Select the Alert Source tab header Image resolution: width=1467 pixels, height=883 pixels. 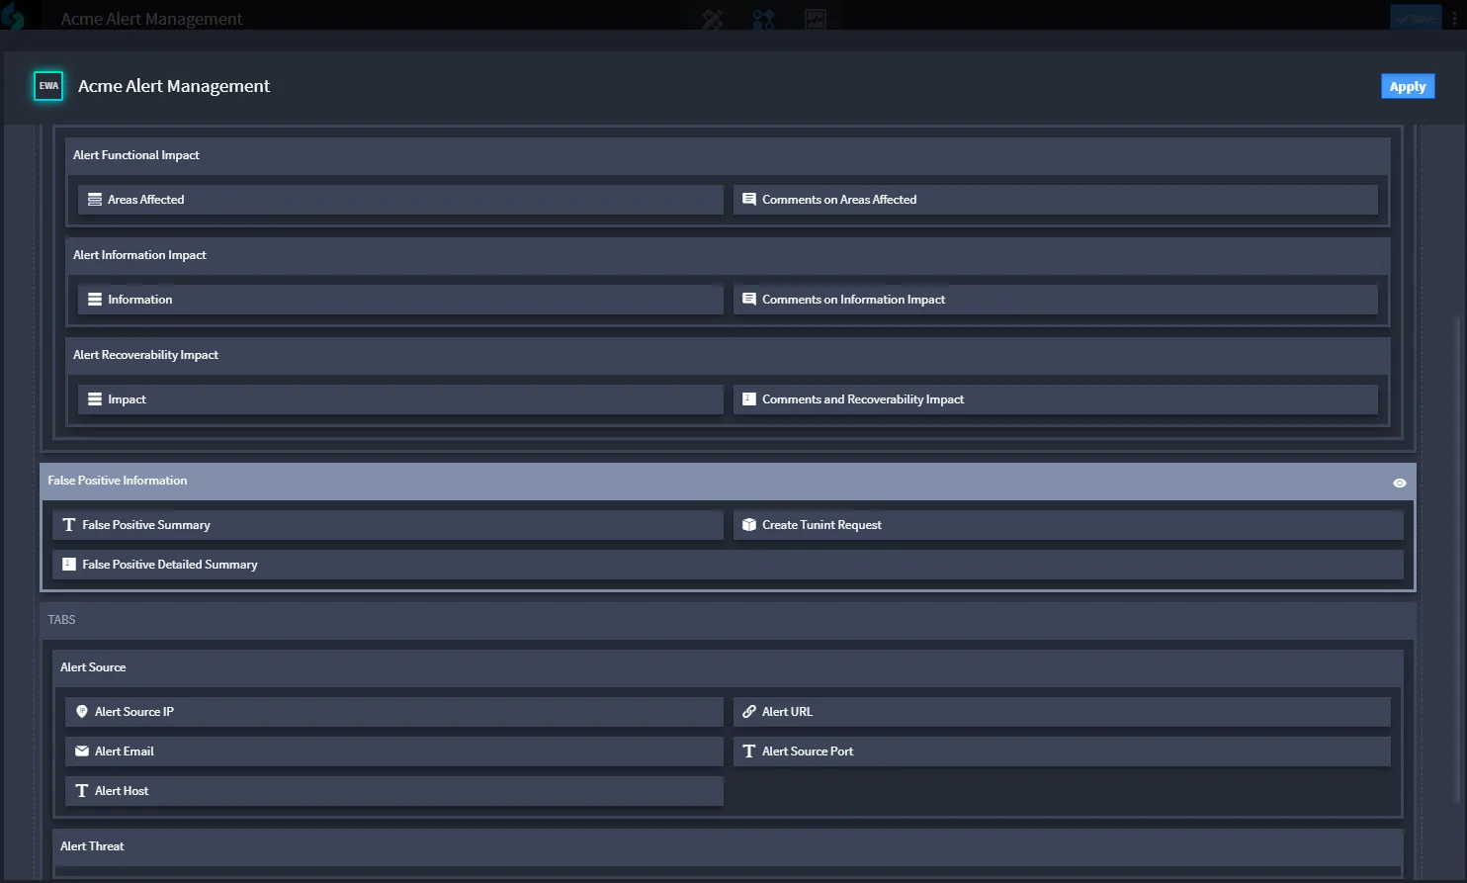728,667
